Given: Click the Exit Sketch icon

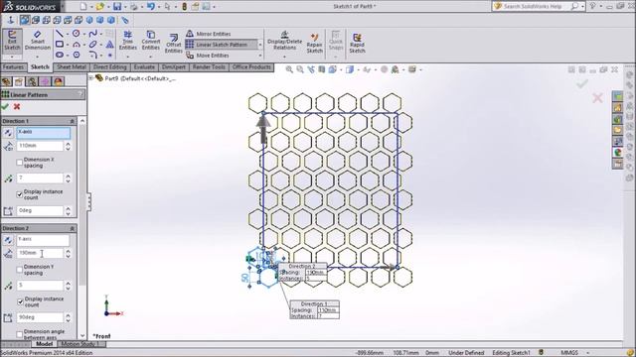Looking at the screenshot, I should click(x=12, y=41).
